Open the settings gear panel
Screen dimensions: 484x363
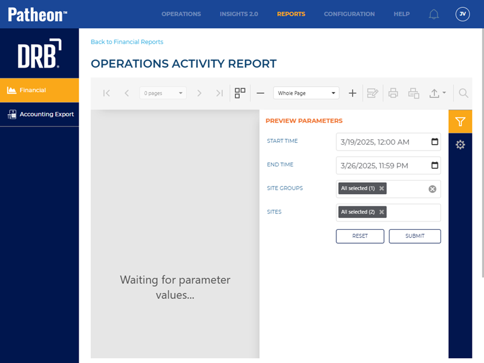(460, 145)
